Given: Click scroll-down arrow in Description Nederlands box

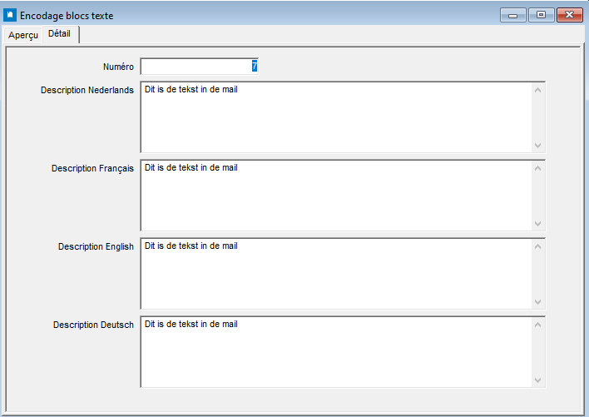Looking at the screenshot, I should point(537,145).
